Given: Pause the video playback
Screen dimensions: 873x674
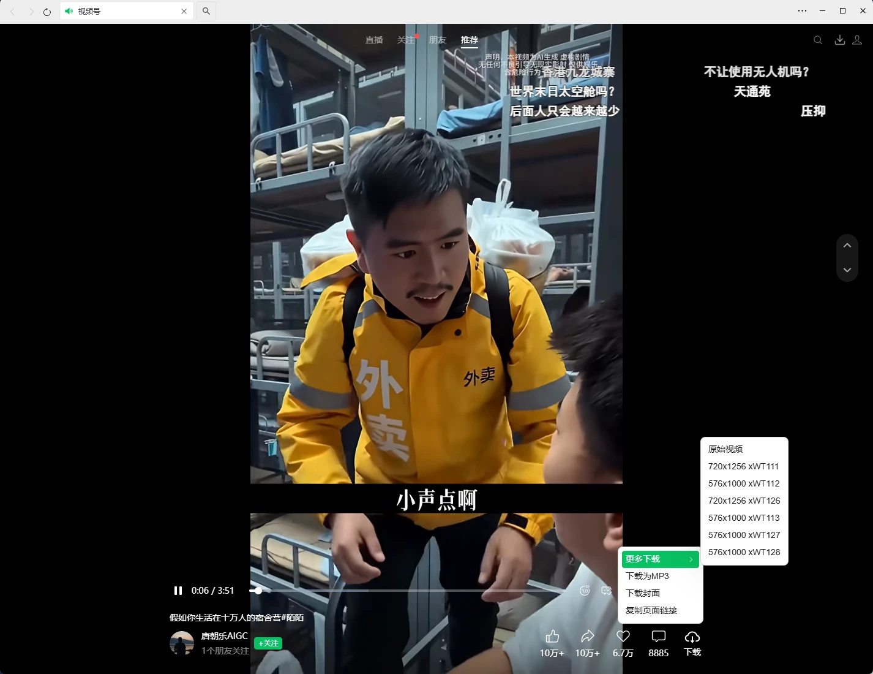Looking at the screenshot, I should tap(178, 591).
